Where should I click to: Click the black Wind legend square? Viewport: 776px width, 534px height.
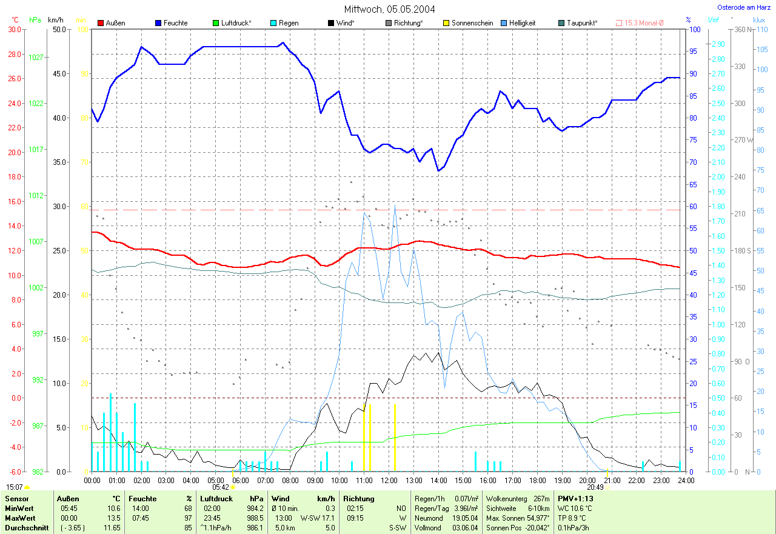pos(330,23)
